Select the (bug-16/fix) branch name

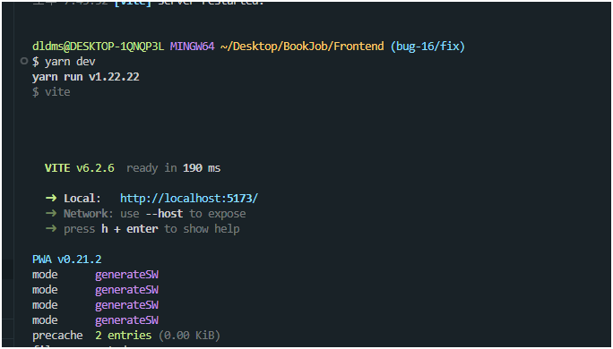tap(427, 47)
